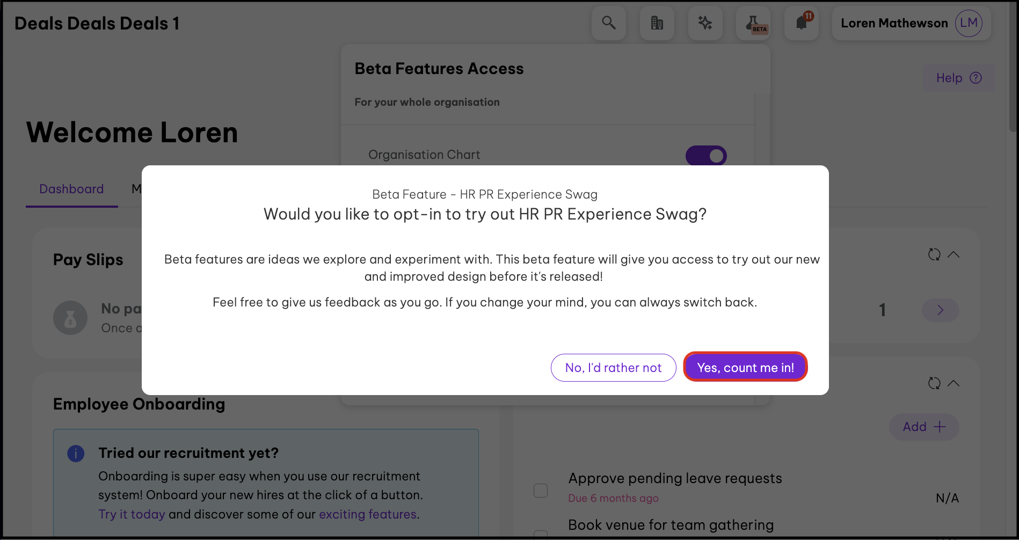Follow the Try it today link

point(132,514)
